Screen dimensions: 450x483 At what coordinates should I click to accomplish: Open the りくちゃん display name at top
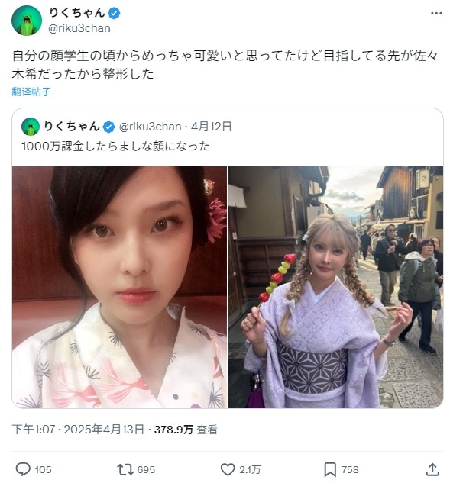pos(77,13)
